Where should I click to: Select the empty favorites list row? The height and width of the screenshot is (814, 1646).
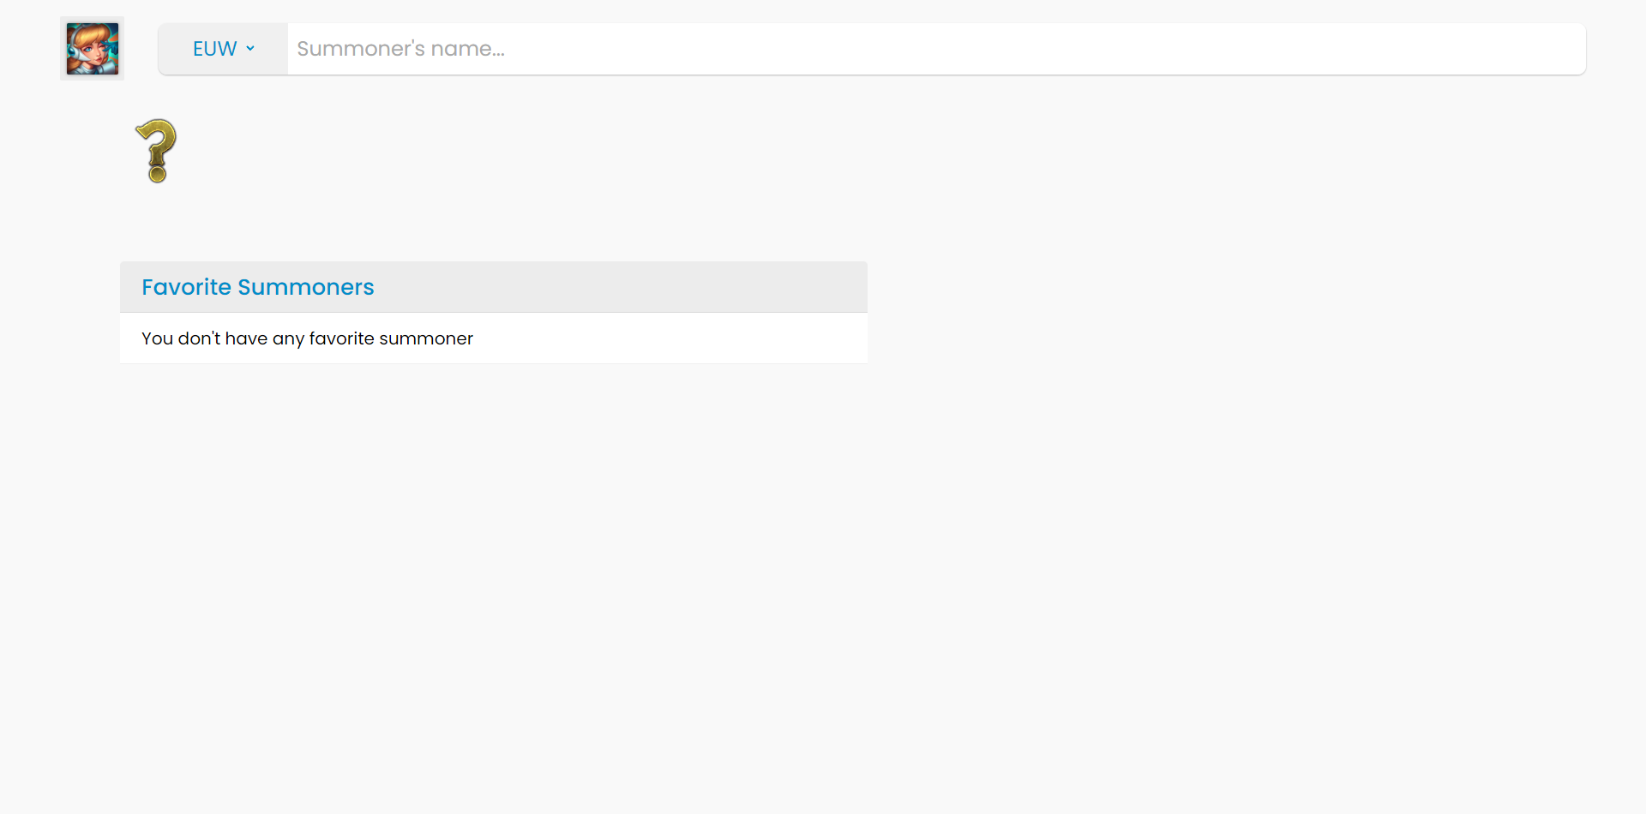coord(493,338)
